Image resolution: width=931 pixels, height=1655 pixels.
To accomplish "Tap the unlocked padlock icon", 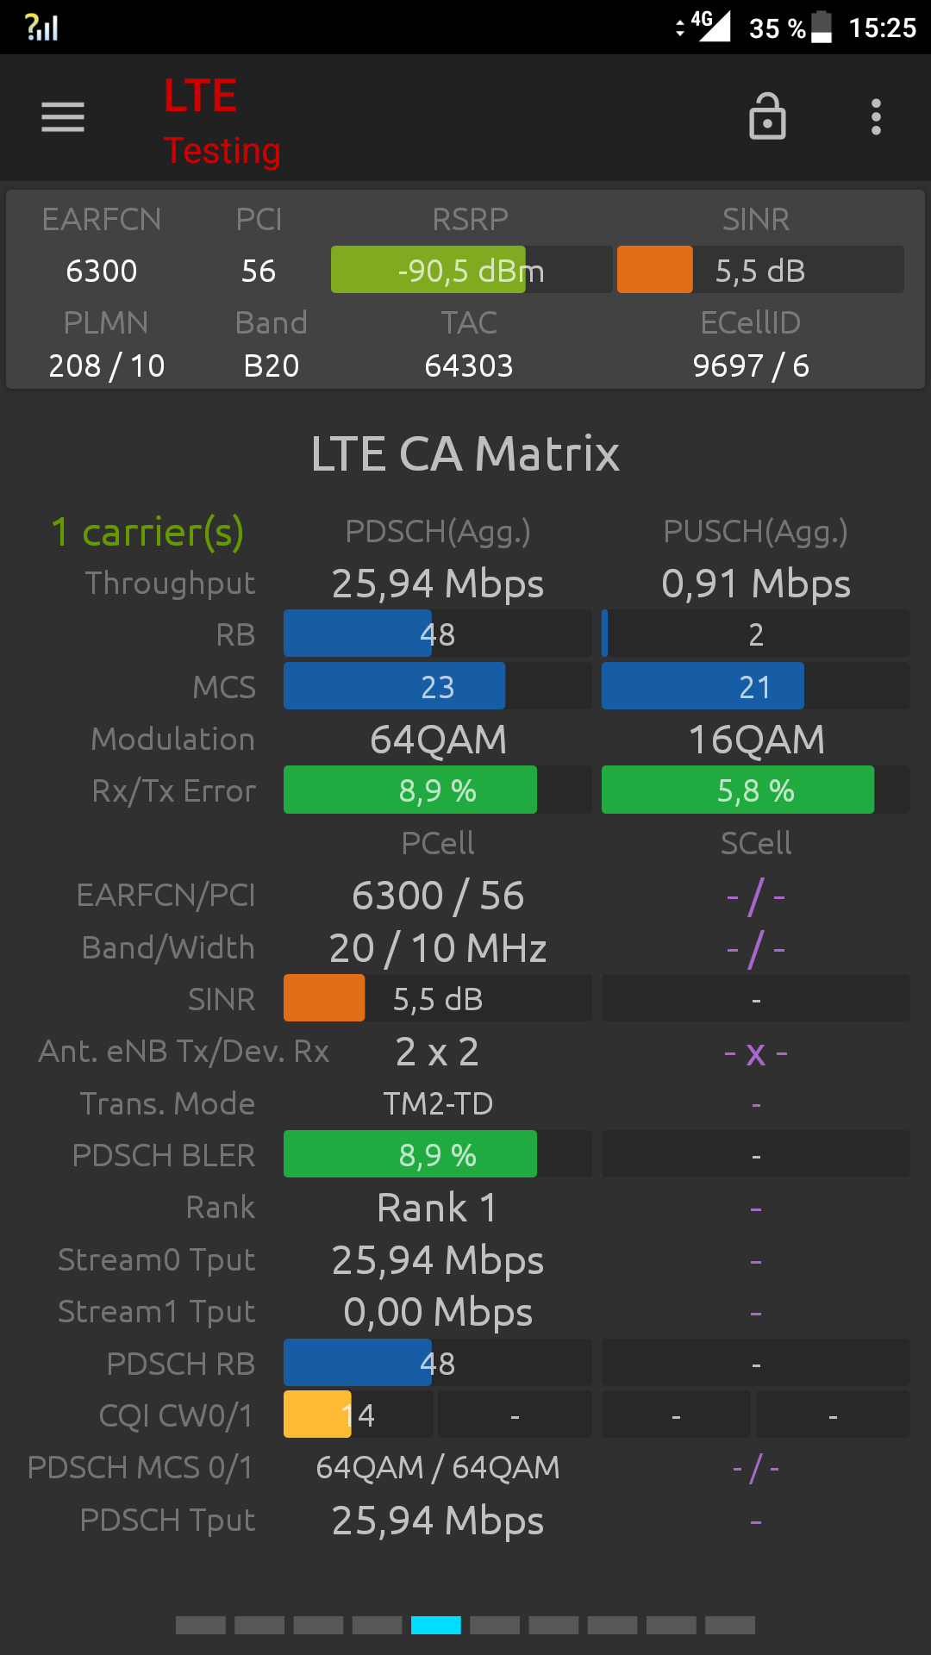I will click(x=767, y=116).
